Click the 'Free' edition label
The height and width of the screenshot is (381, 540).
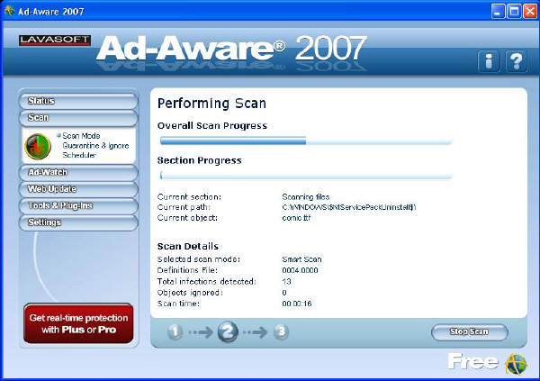click(x=472, y=361)
